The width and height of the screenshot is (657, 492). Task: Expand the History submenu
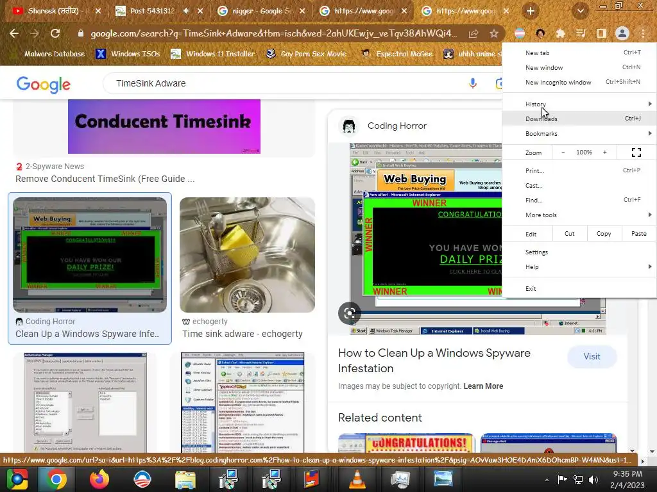pos(579,104)
